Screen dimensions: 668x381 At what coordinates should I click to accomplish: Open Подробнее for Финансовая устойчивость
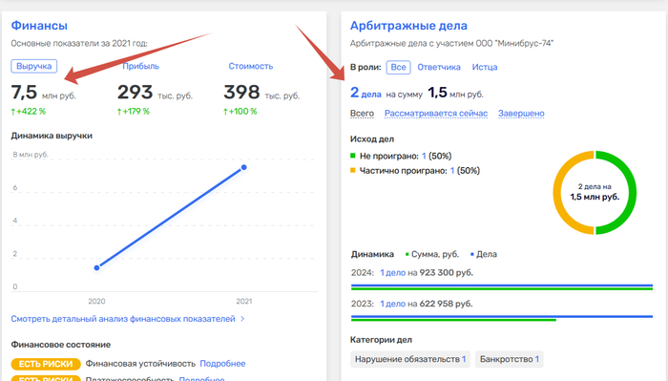[222, 364]
